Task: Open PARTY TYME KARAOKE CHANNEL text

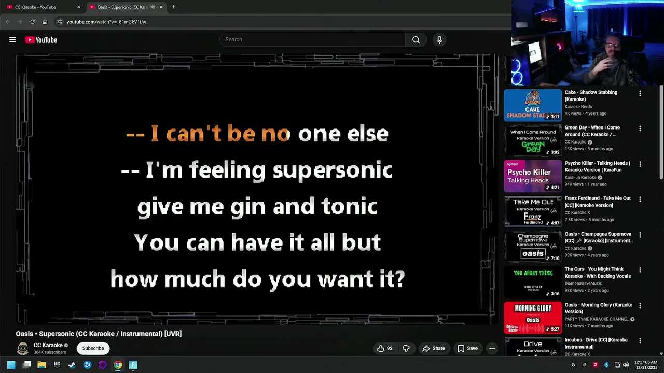Action: pyautogui.click(x=597, y=319)
